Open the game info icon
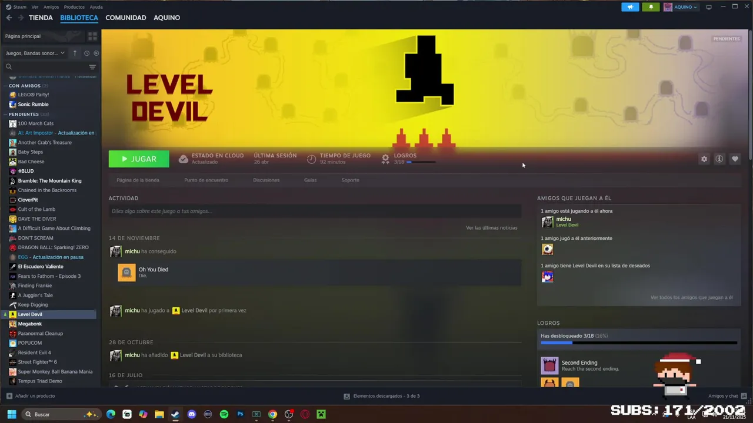The width and height of the screenshot is (753, 423). click(x=719, y=159)
